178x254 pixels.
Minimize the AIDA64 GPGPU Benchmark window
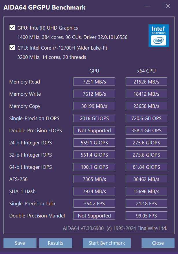(x=147, y=6)
